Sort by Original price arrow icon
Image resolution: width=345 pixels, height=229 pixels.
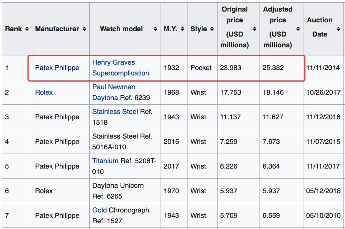point(255,29)
